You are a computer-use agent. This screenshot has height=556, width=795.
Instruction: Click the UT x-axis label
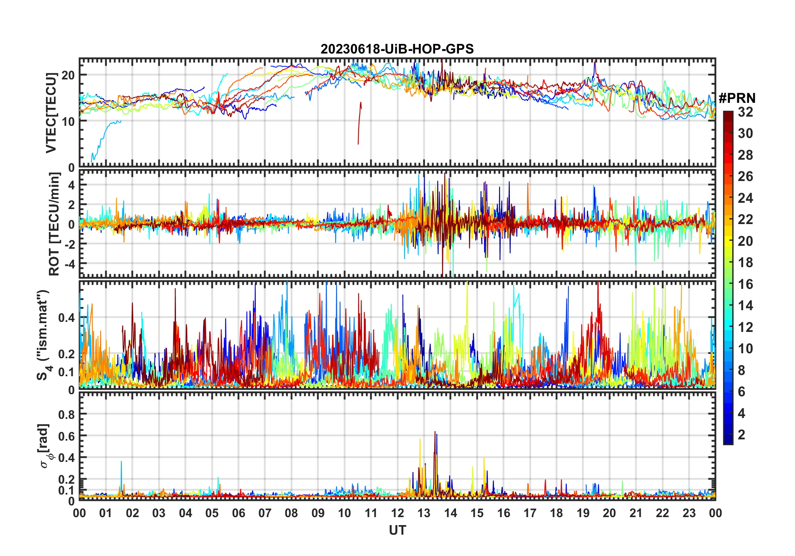click(x=397, y=530)
